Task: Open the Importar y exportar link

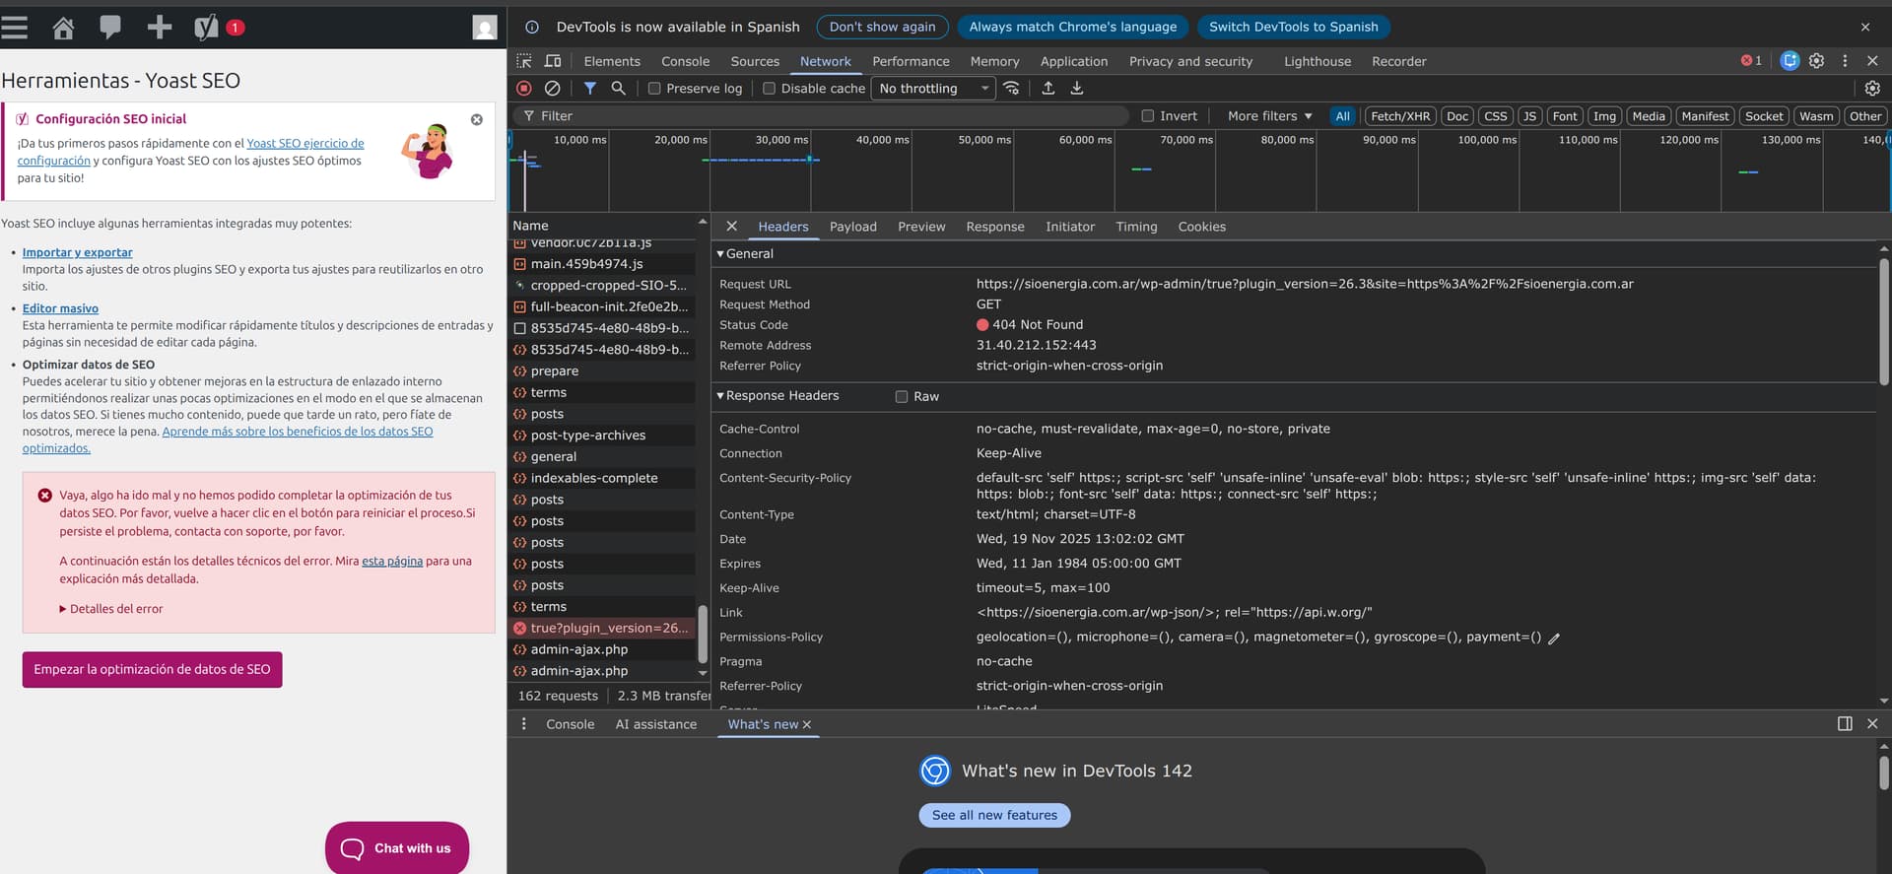Action: [x=77, y=252]
